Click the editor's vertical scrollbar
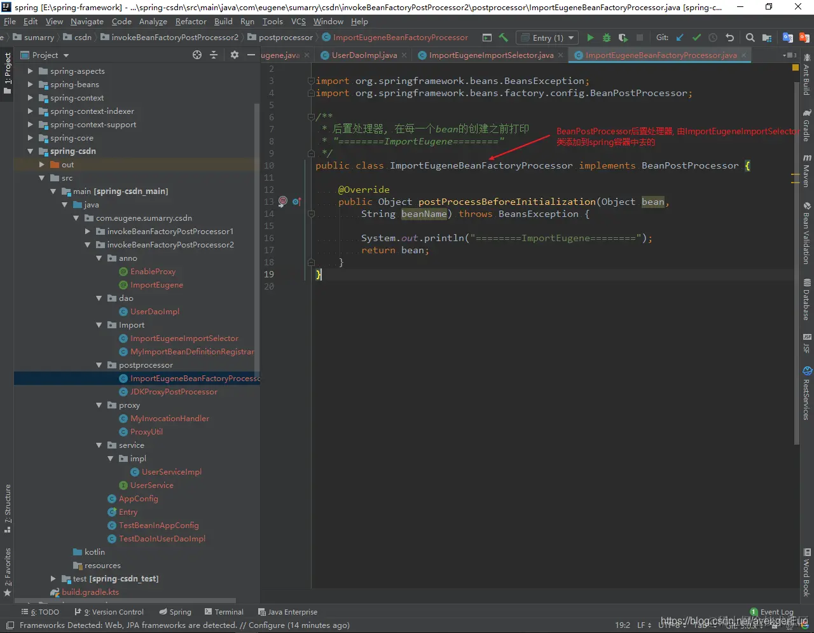Image resolution: width=814 pixels, height=633 pixels. point(796,254)
